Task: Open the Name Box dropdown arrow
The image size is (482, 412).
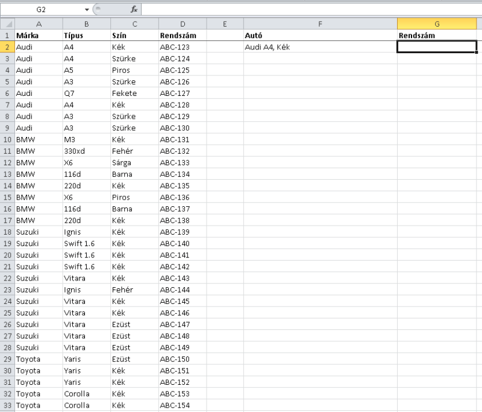Action: pyautogui.click(x=87, y=10)
